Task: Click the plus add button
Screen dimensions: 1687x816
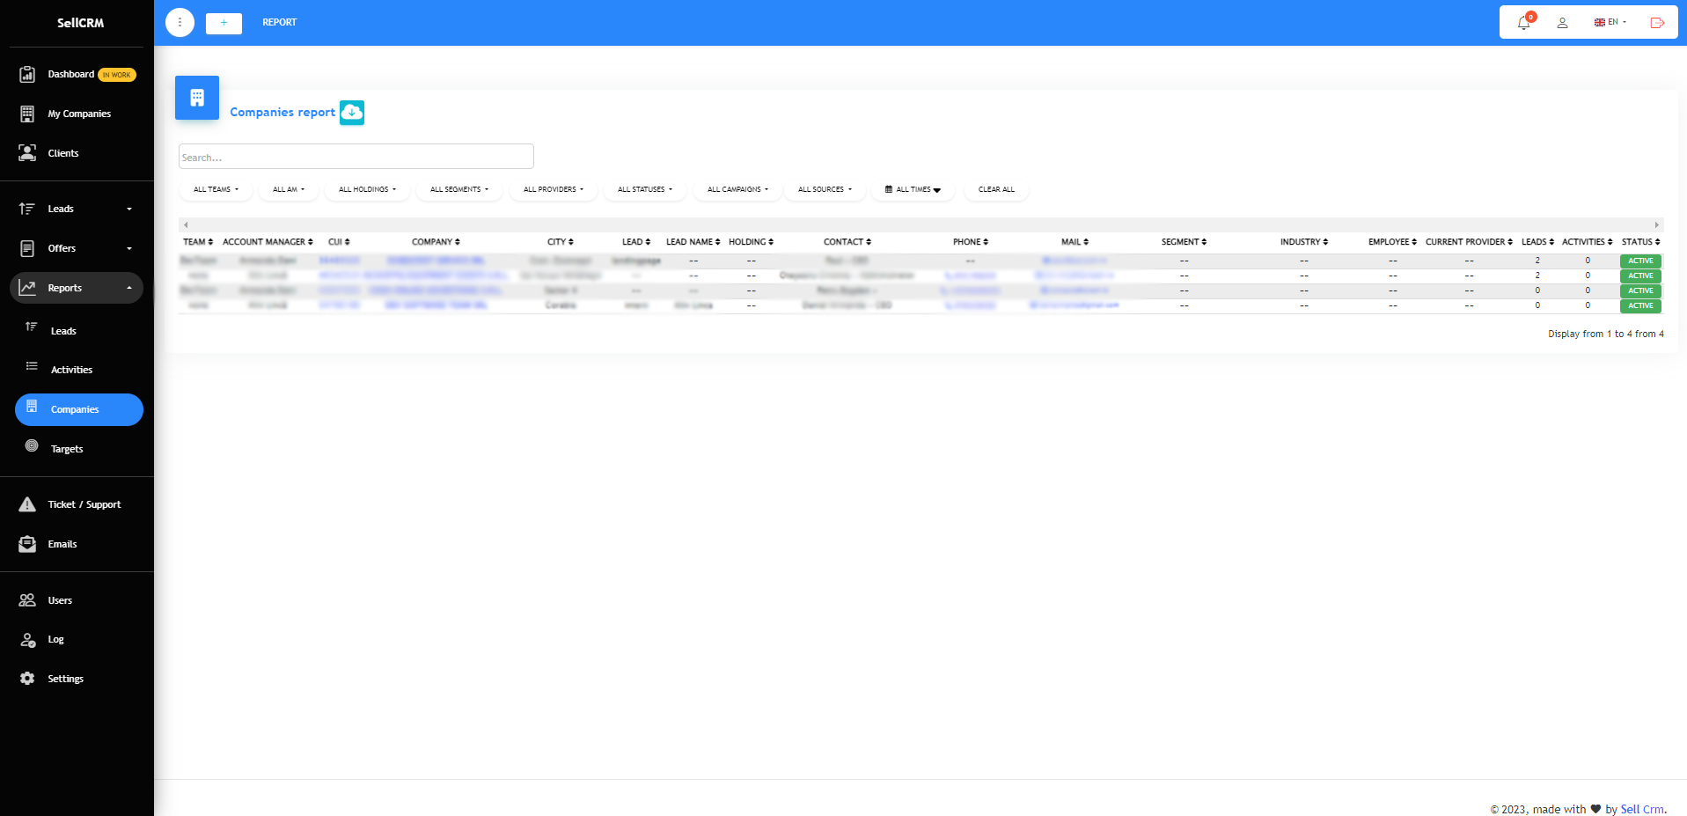Action: pyautogui.click(x=224, y=23)
